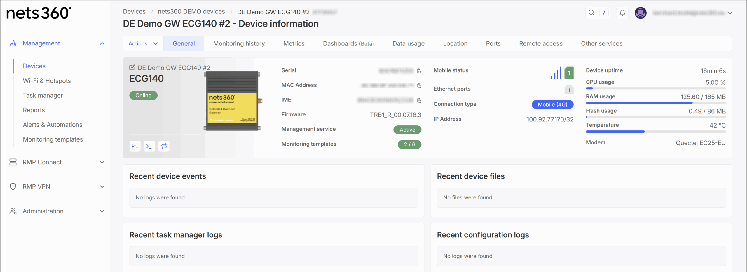747x272 pixels.
Task: Click the IP address 100.92.77.170/32
Action: 550,119
